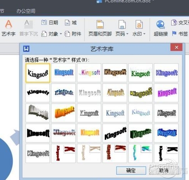Choose the black diagonal rising Kingsoft style
The width and height of the screenshot is (189, 180).
pos(115,133)
